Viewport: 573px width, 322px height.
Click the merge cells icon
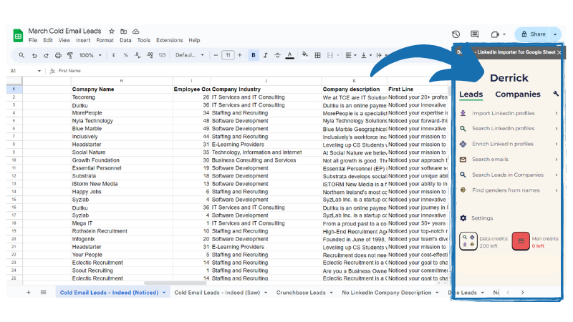(x=330, y=56)
